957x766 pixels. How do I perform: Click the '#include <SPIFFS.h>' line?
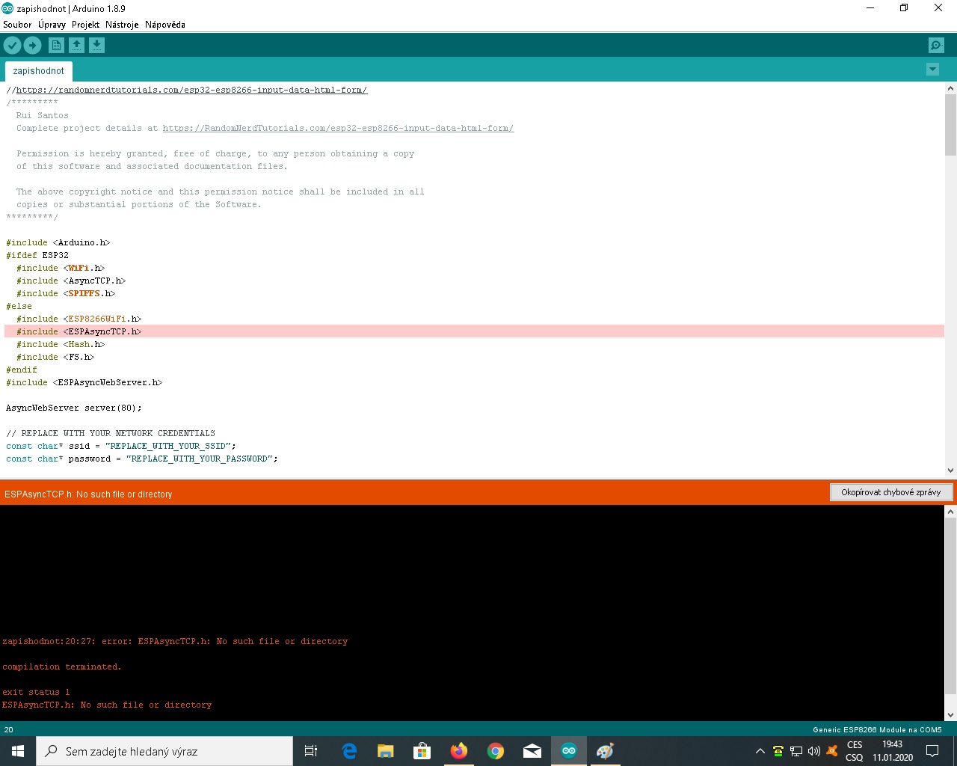66,293
